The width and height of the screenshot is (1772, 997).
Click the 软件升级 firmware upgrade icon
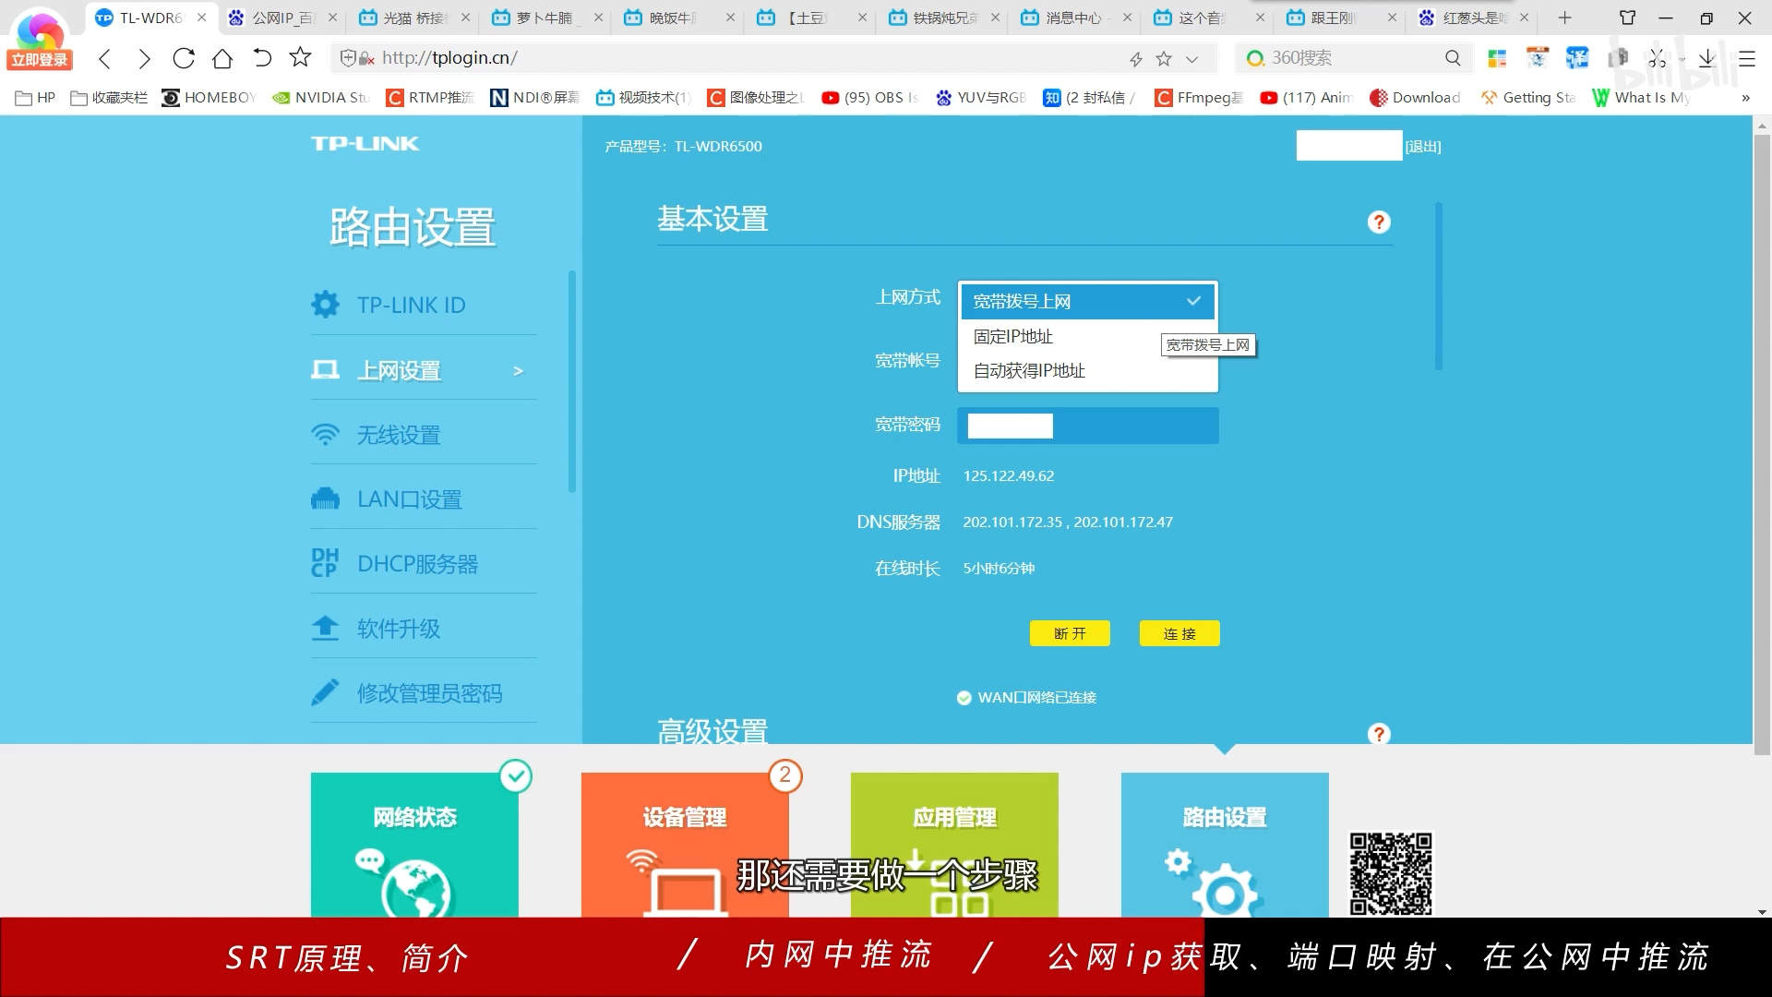(325, 628)
